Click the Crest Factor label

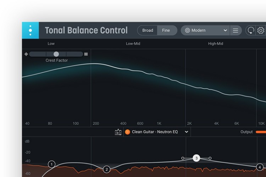tap(57, 60)
